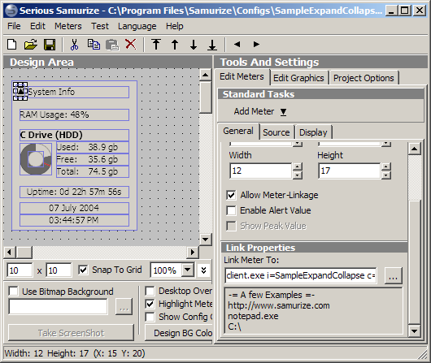This screenshot has height=363, width=431.
Task: Click the Samurize title bar icon
Action: tap(11, 11)
